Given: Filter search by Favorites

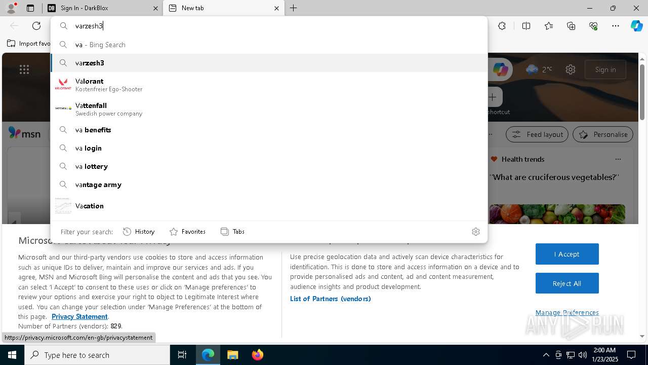Looking at the screenshot, I should [x=187, y=232].
